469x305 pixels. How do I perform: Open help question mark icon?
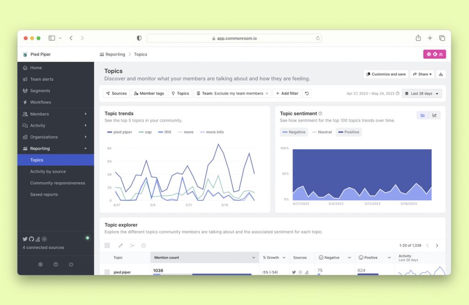point(55,264)
